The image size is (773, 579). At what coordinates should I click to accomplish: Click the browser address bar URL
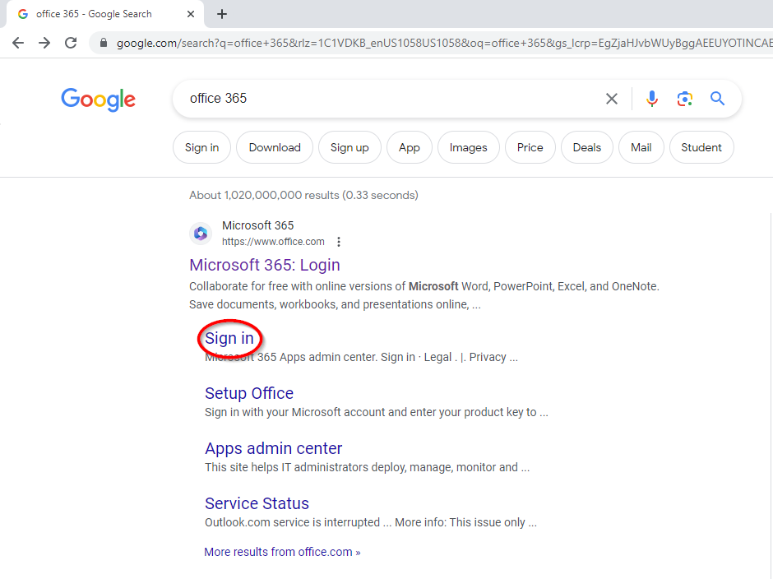pos(444,43)
